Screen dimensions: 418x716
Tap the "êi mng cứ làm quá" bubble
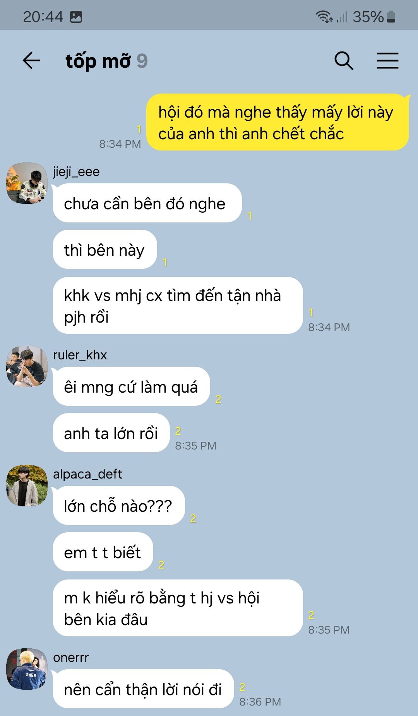coord(131,386)
